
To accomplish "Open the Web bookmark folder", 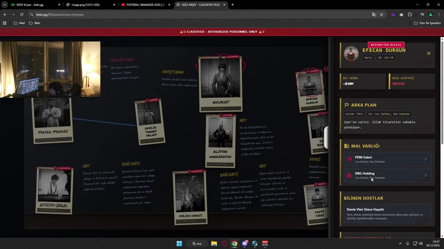I will click(x=35, y=23).
